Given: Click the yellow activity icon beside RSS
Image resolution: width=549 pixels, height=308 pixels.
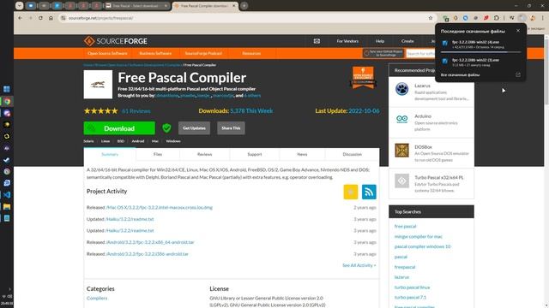Looking at the screenshot, I should point(351,192).
